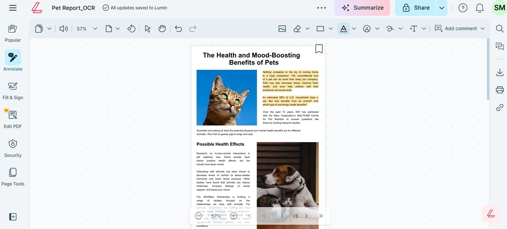This screenshot has height=229, width=507.
Task: Activate the Eraser annotation tool
Action: 297,28
